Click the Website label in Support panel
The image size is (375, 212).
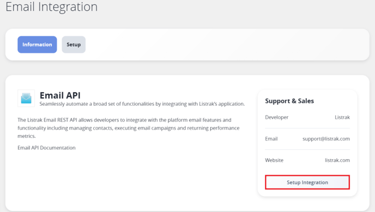pos(274,160)
